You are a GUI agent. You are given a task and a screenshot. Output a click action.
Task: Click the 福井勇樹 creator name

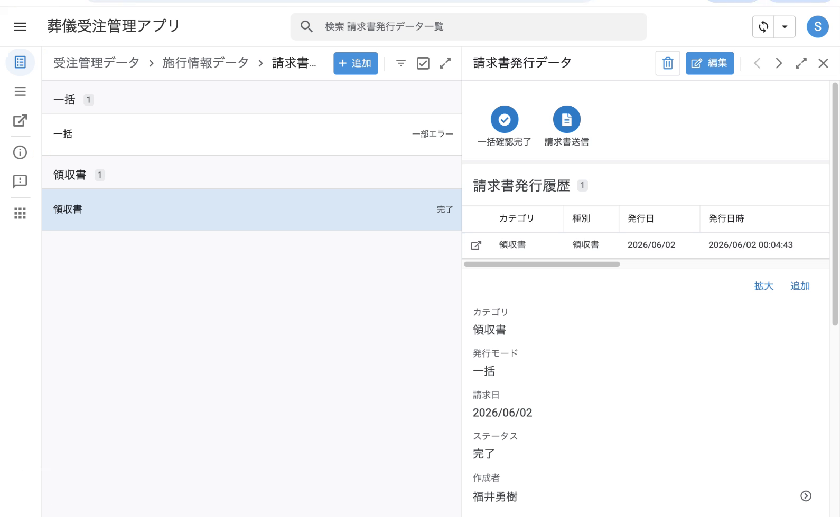pyautogui.click(x=495, y=496)
